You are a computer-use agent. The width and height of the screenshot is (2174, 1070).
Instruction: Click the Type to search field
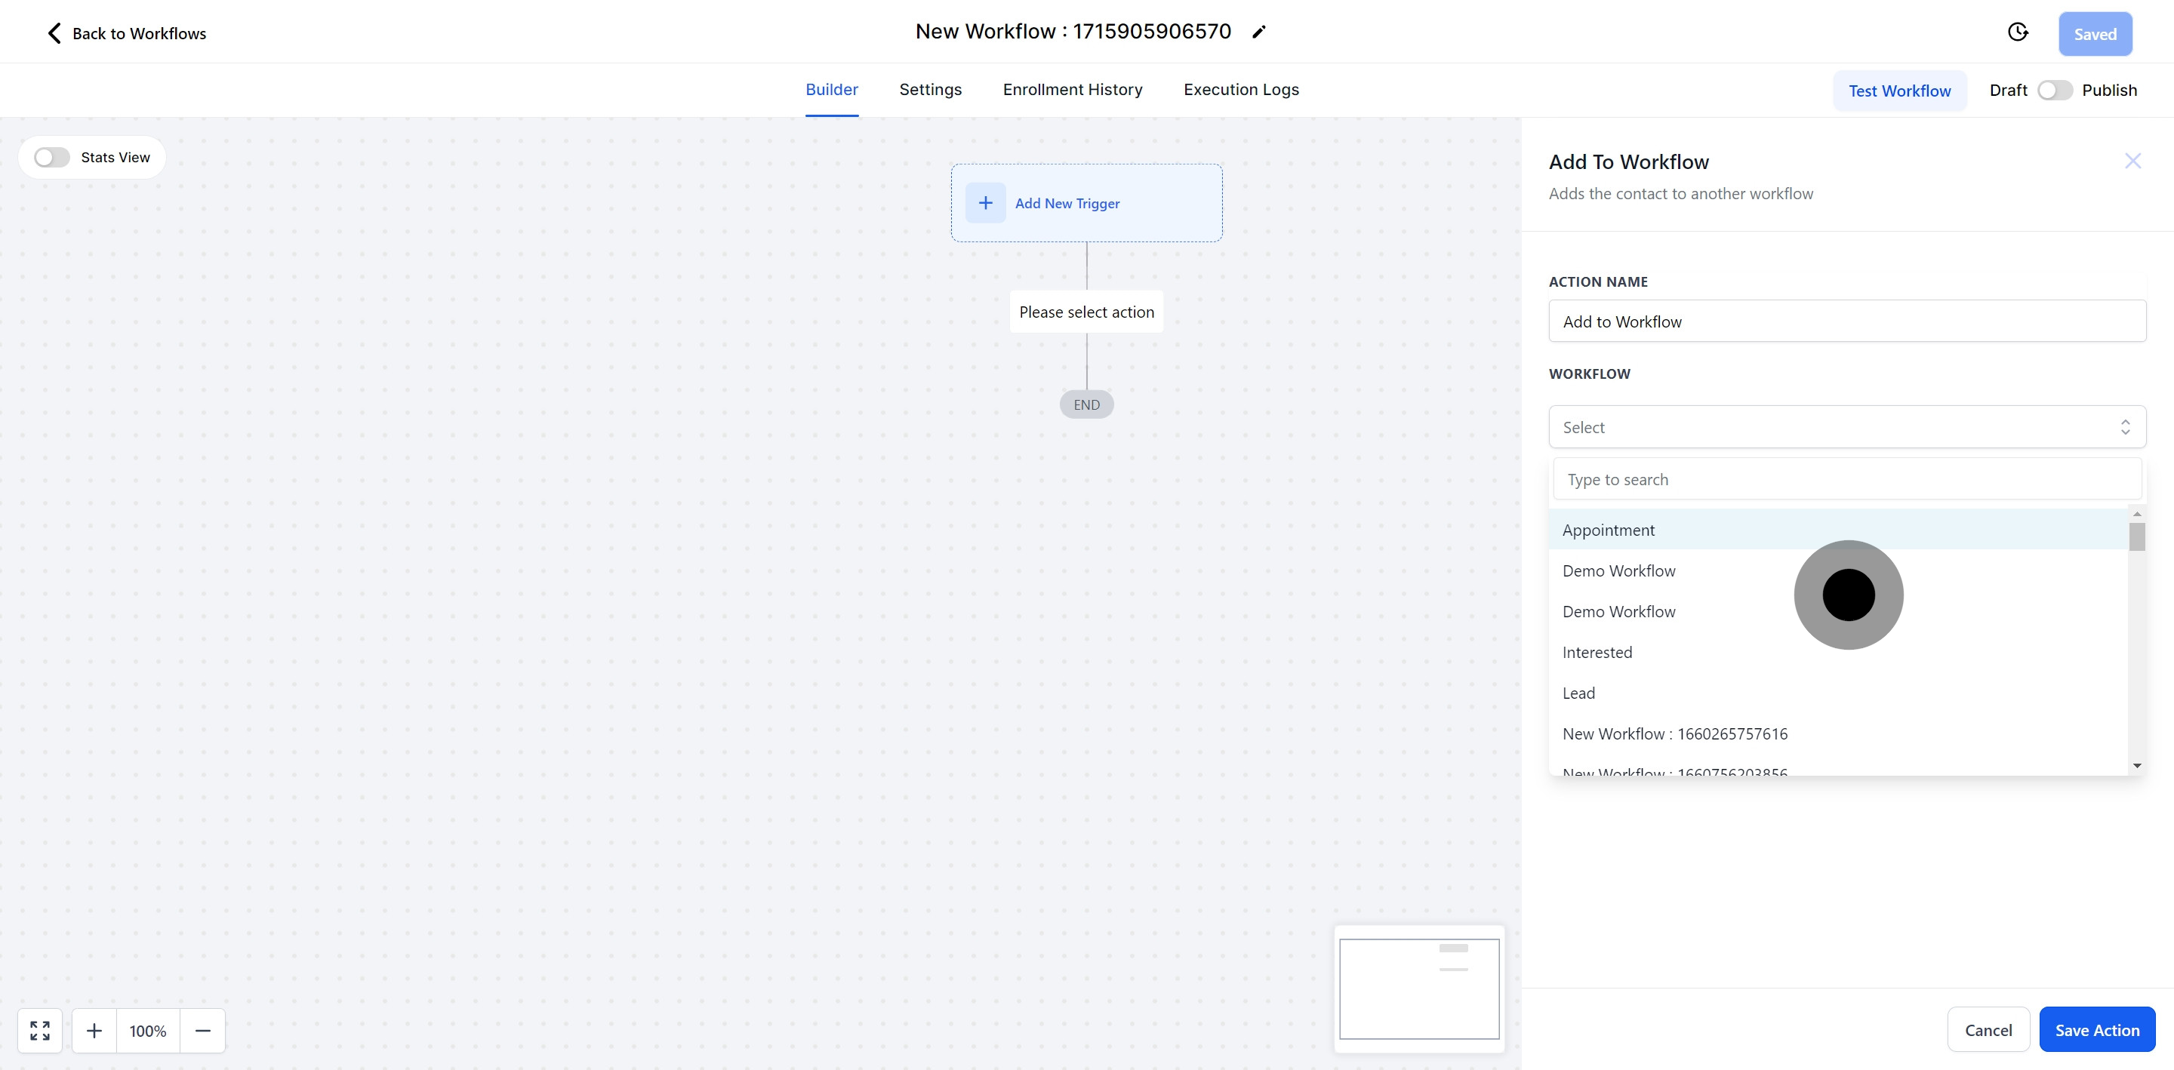[x=1846, y=479]
